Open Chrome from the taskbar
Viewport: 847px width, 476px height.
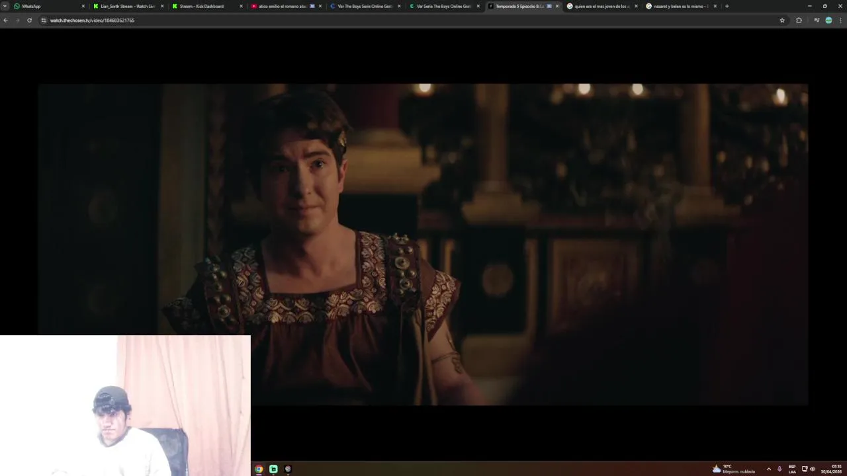259,469
